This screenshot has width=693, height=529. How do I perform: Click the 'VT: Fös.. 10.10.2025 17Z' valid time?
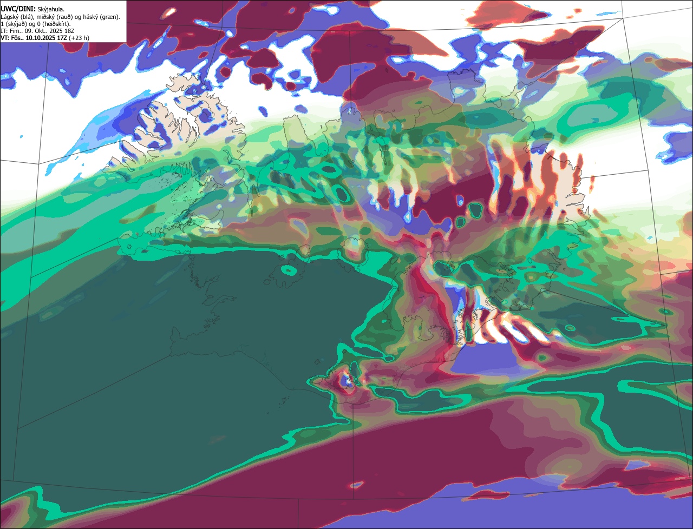tap(34, 38)
